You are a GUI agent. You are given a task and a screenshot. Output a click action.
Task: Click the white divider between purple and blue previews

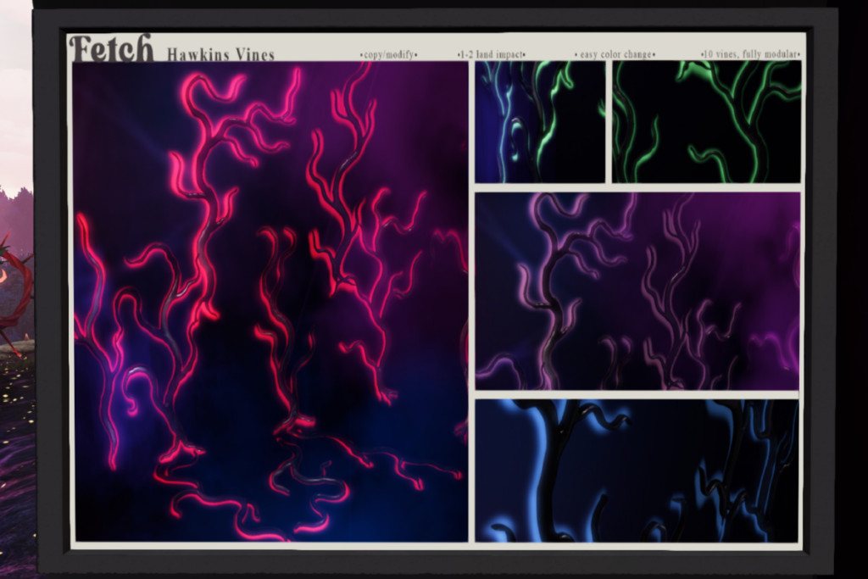(x=637, y=395)
